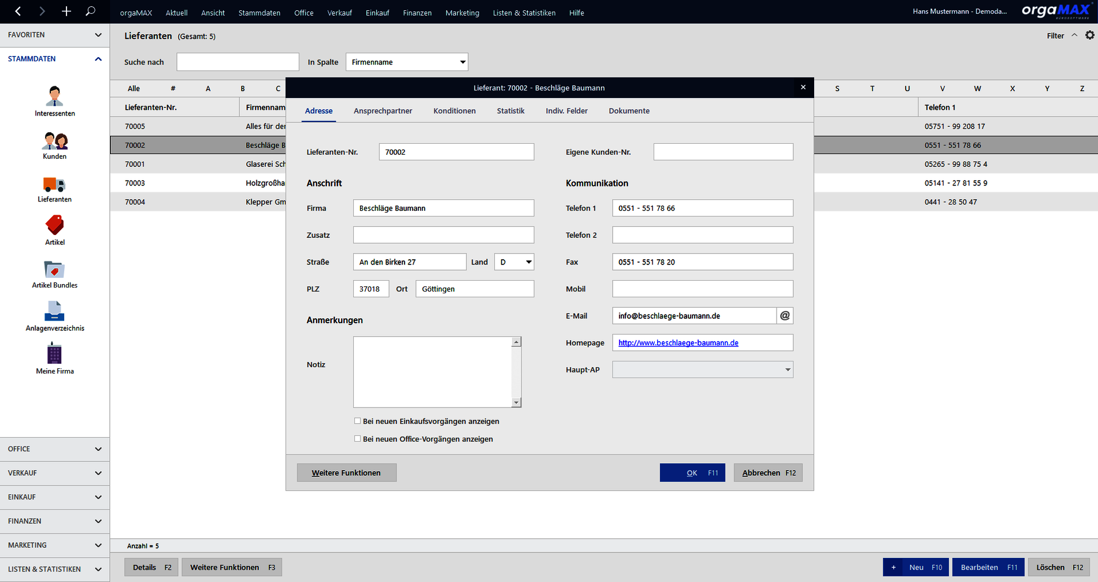
Task: Switch to the Ansprechpartner tab
Action: click(383, 111)
